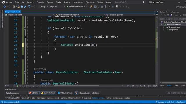The height and width of the screenshot is (104, 186).
Task: Click the Visual Studio logo icon
Action: click(3, 2)
